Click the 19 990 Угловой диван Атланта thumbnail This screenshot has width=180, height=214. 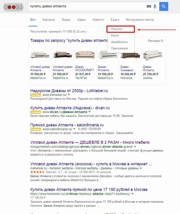40,55
